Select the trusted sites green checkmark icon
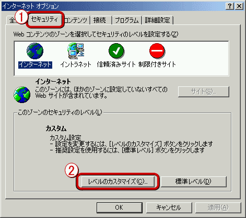The height and width of the screenshot is (218, 246). (x=116, y=51)
